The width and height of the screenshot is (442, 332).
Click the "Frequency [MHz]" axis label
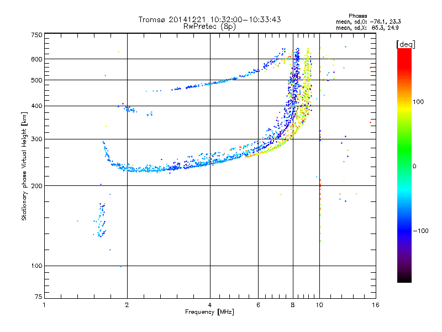pyautogui.click(x=209, y=312)
